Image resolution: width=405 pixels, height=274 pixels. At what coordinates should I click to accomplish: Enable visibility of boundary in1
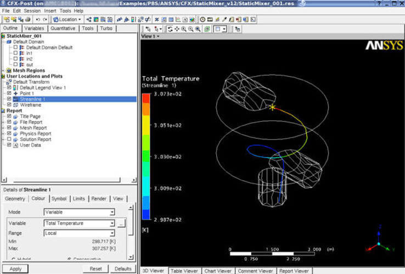15,53
